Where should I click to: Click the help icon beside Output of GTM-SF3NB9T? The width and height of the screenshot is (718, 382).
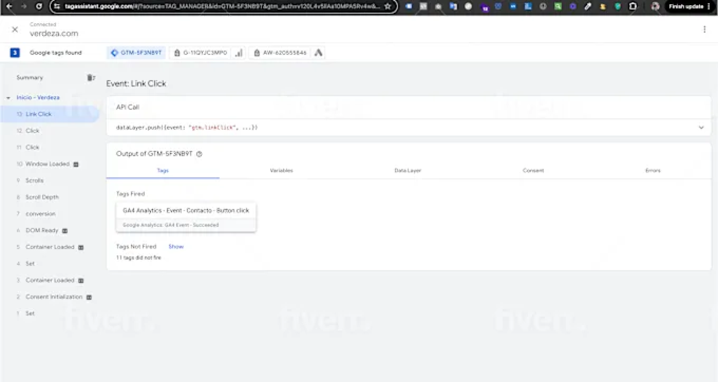coord(199,154)
